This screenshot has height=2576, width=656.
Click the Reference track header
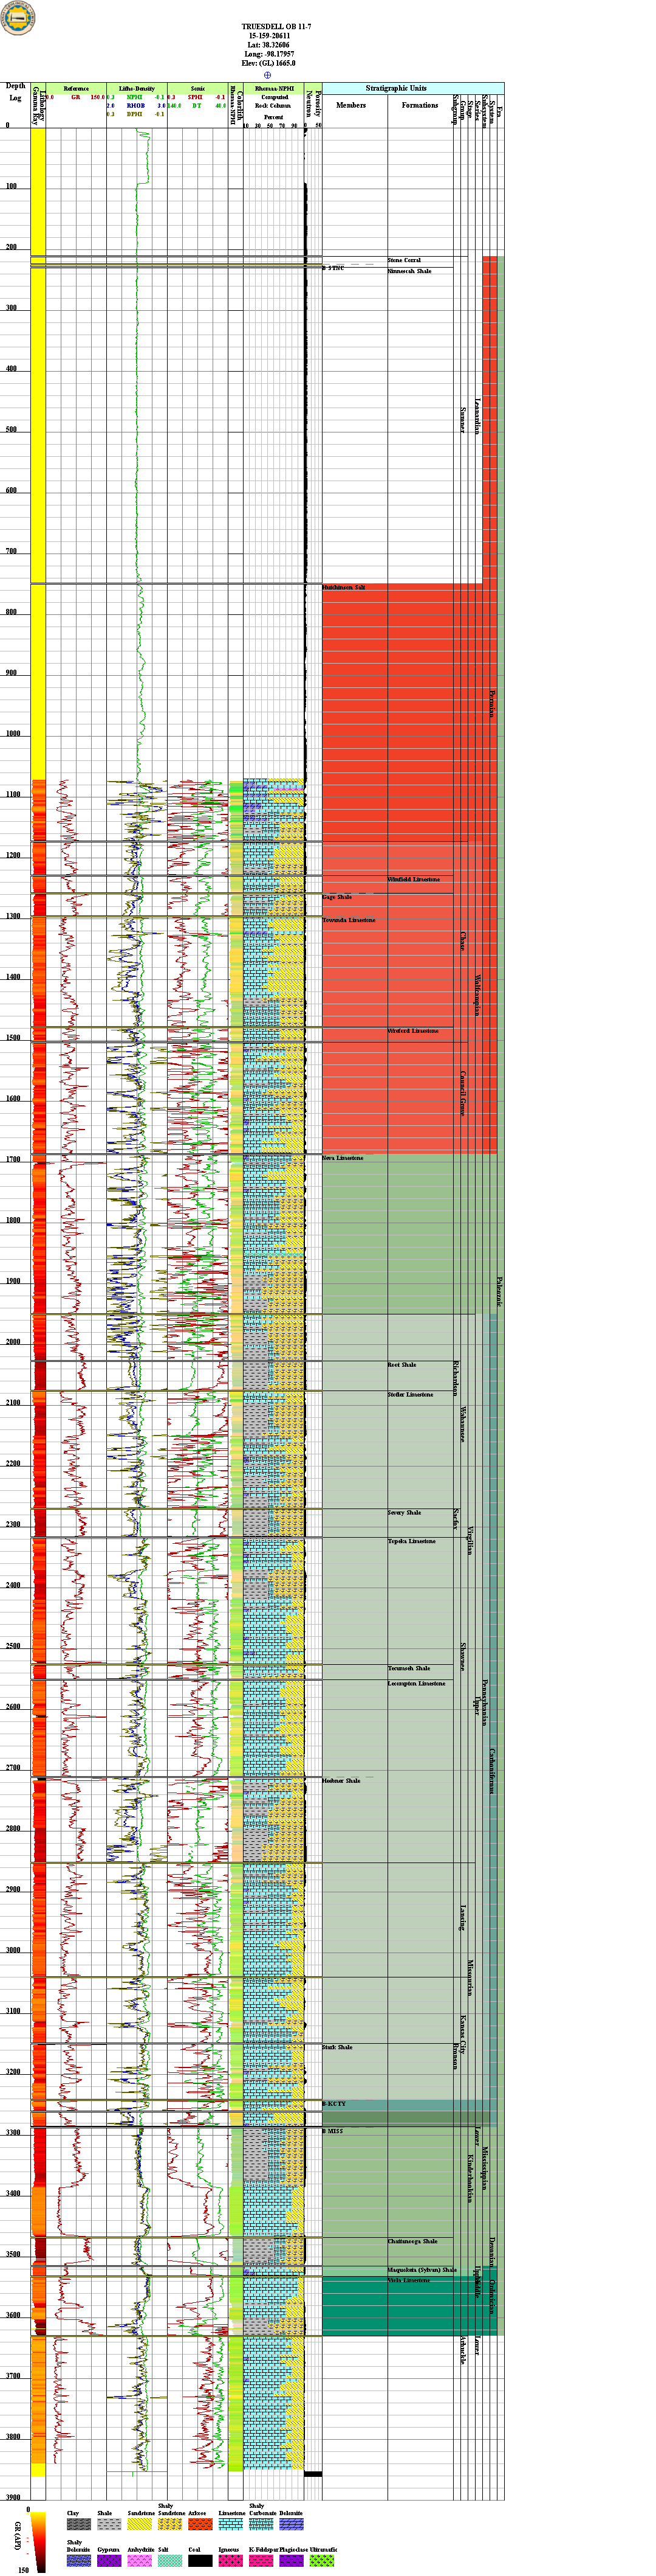[x=76, y=88]
